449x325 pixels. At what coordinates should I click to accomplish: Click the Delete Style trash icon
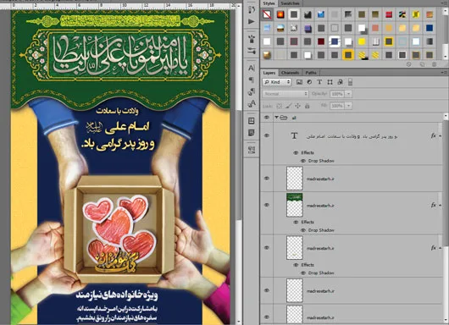pos(434,64)
